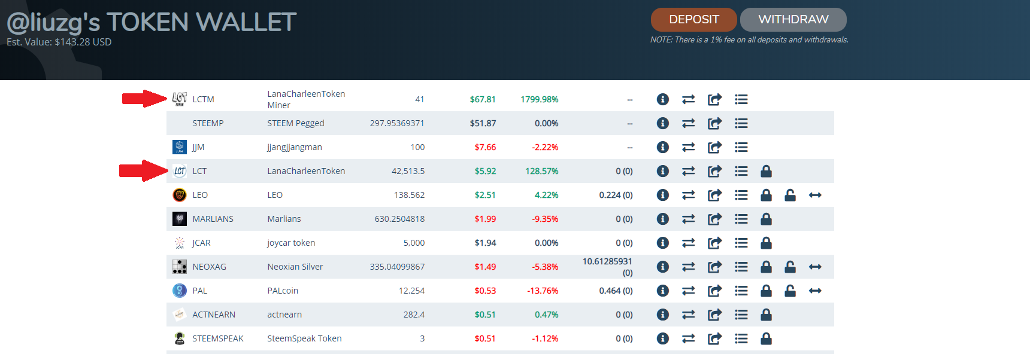Stake LEO using the lock icon
The width and height of the screenshot is (1030, 354).
[766, 195]
